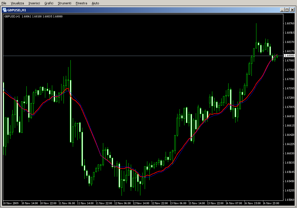This screenshot has height=208, width=297.
Task: Click the GBPUSD,H1 chart window icon
Action: point(5,10)
